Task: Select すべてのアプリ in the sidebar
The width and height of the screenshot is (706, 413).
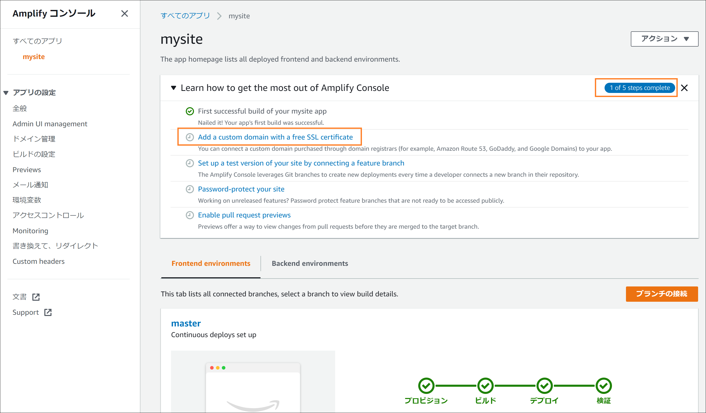Action: pos(37,41)
